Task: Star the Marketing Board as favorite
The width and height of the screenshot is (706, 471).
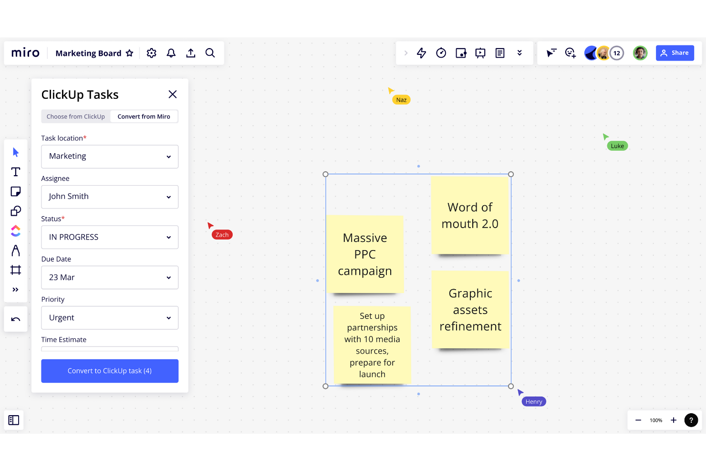Action: pos(130,53)
